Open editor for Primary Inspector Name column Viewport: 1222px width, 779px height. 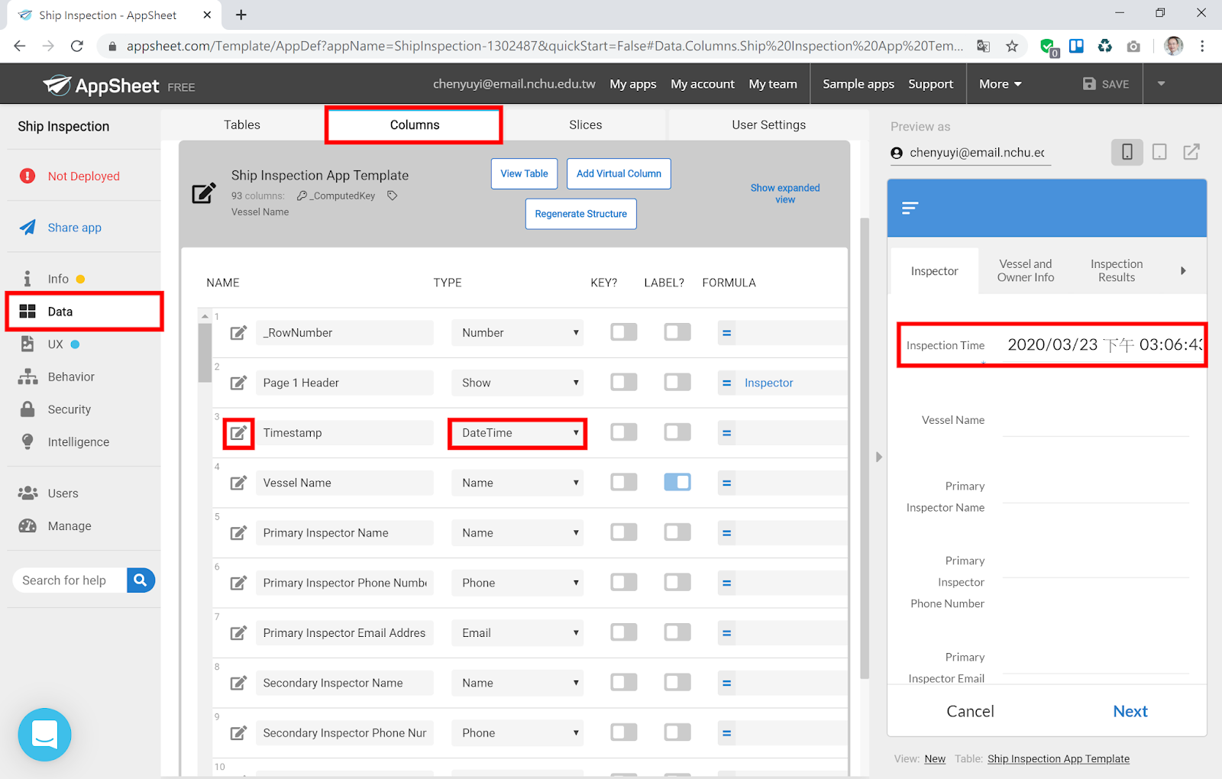pyautogui.click(x=239, y=533)
